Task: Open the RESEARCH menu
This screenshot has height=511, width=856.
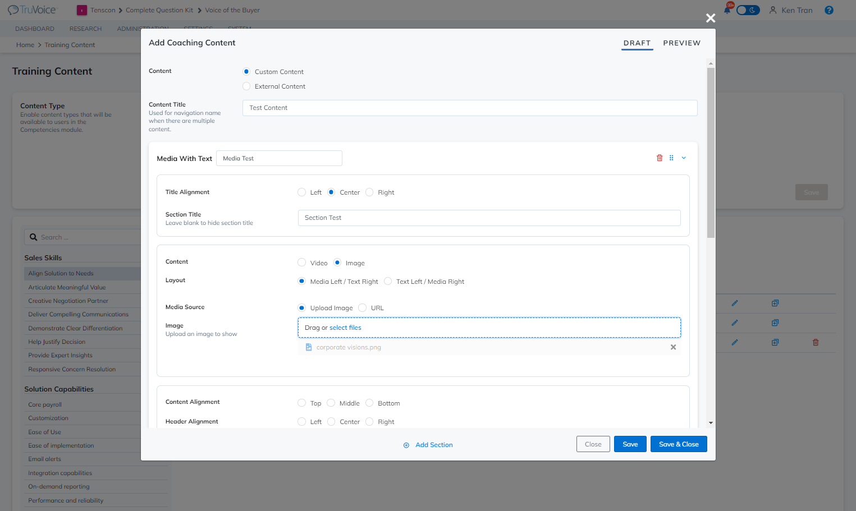Action: coord(86,29)
